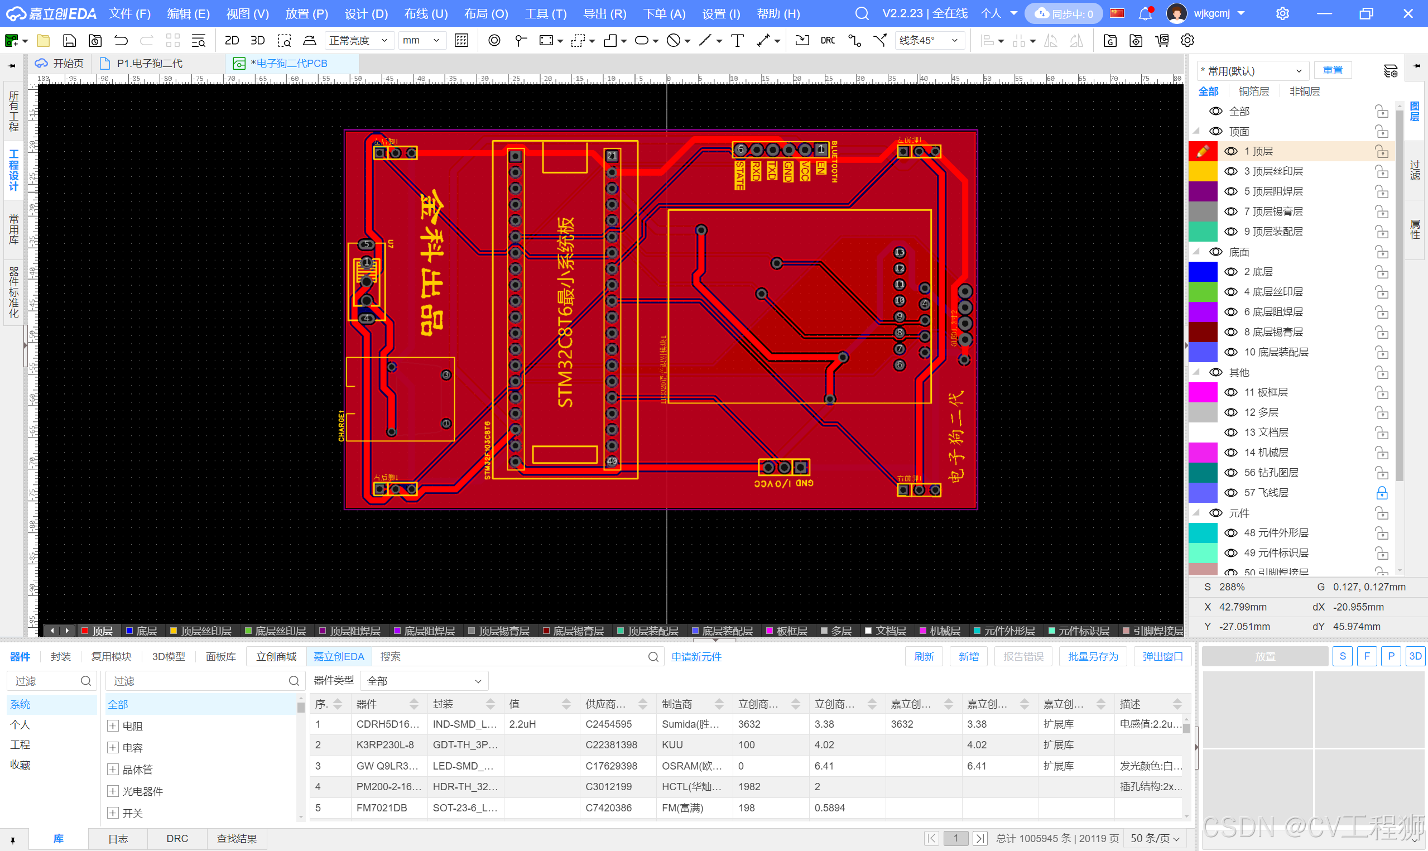Open notifications bell icon

tap(1145, 13)
